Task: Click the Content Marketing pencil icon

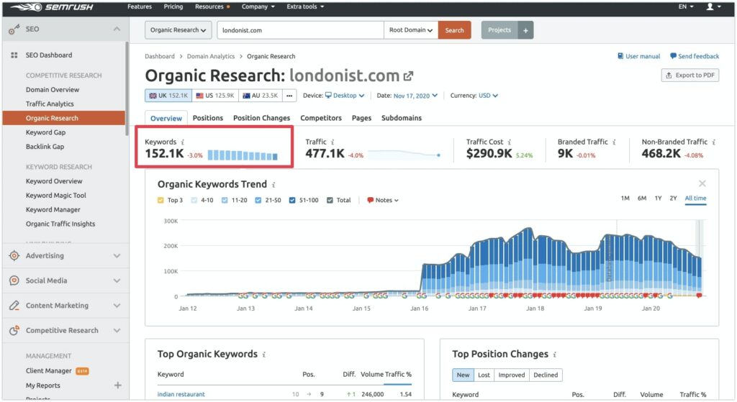Action: click(14, 305)
